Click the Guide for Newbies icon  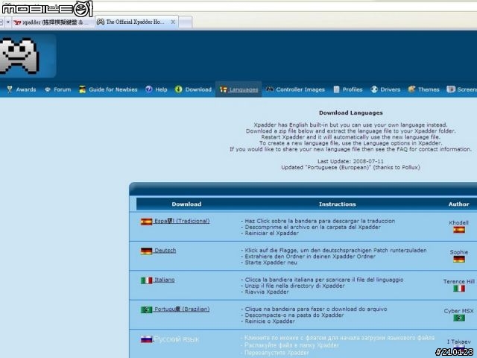(82, 89)
